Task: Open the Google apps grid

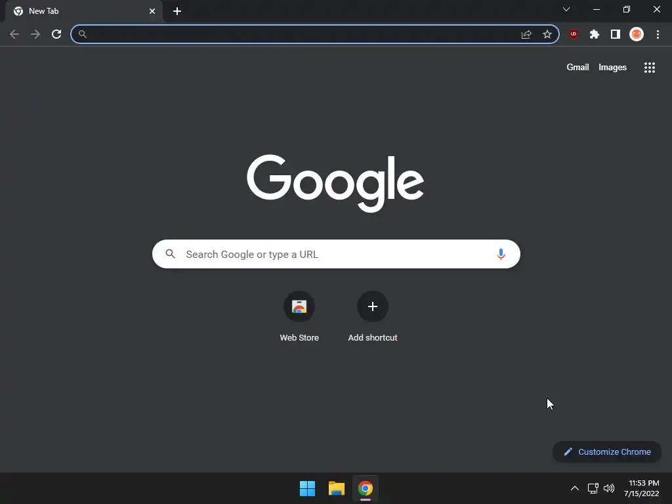Action: [x=650, y=68]
